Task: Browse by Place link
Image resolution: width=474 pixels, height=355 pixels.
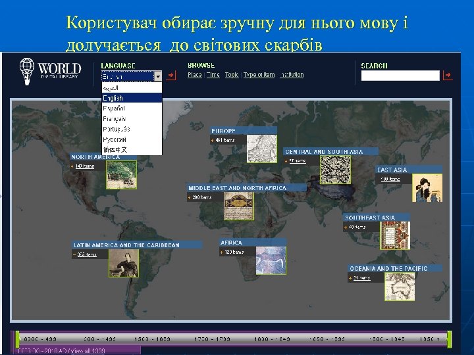Action: tap(195, 74)
